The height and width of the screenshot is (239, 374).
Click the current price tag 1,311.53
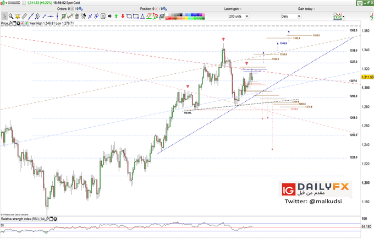pos(367,77)
